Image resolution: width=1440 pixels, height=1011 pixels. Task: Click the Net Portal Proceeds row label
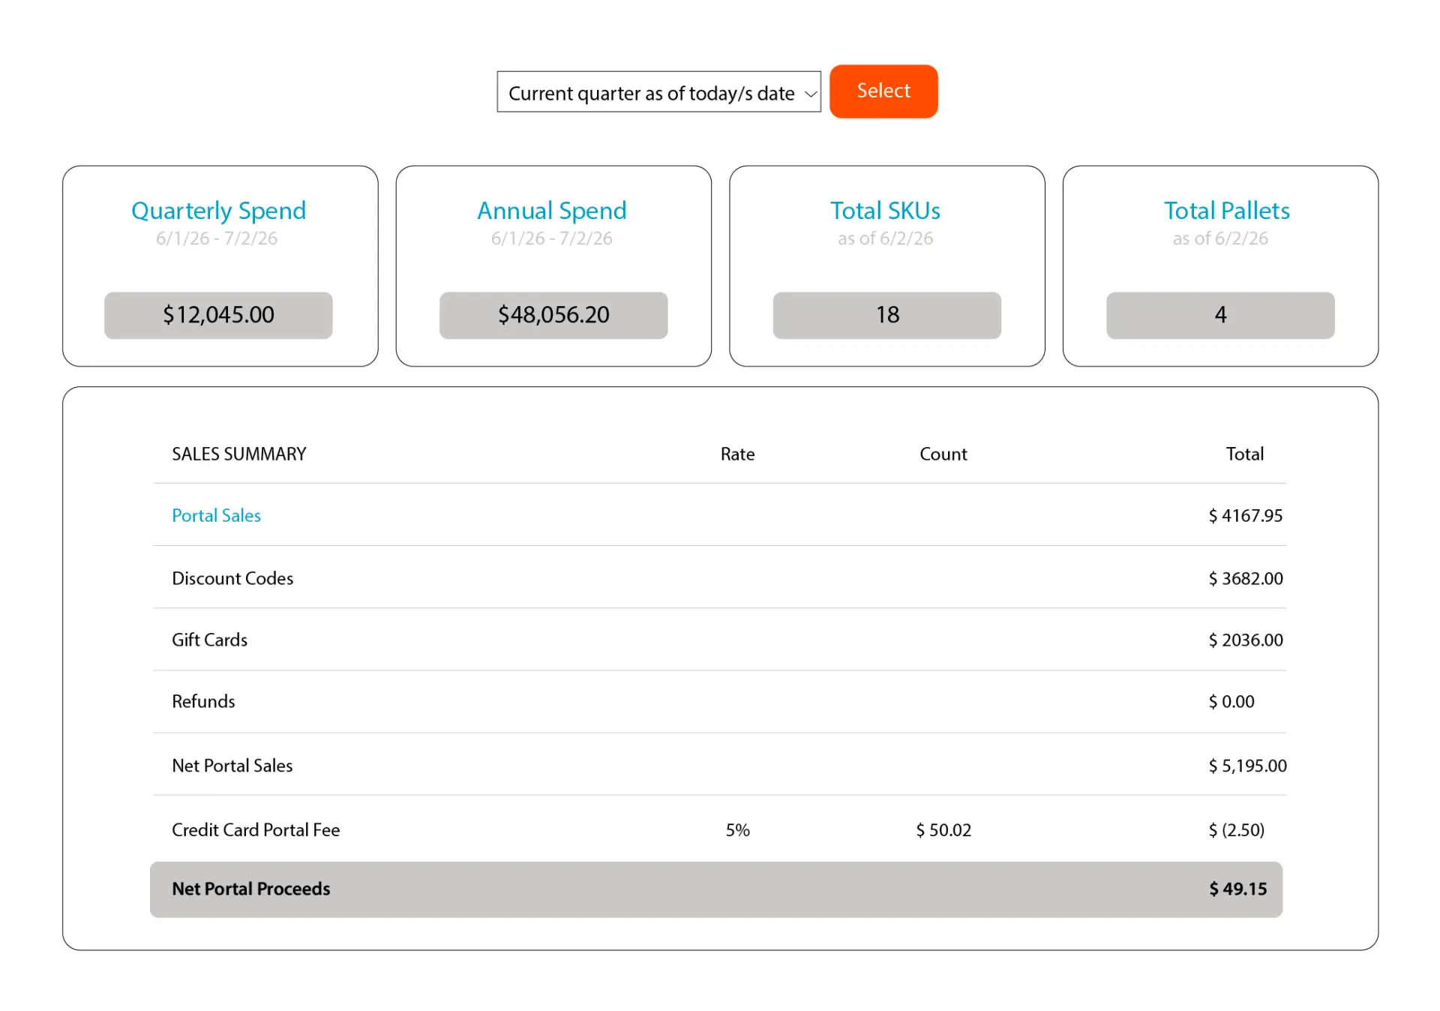coord(250,889)
